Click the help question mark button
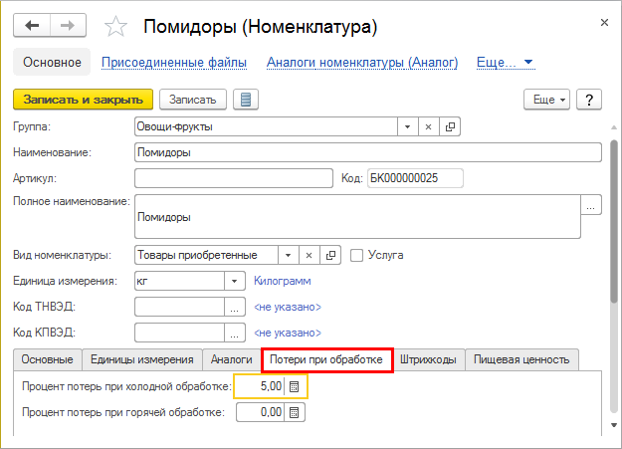Image resolution: width=622 pixels, height=449 pixels. [x=589, y=100]
